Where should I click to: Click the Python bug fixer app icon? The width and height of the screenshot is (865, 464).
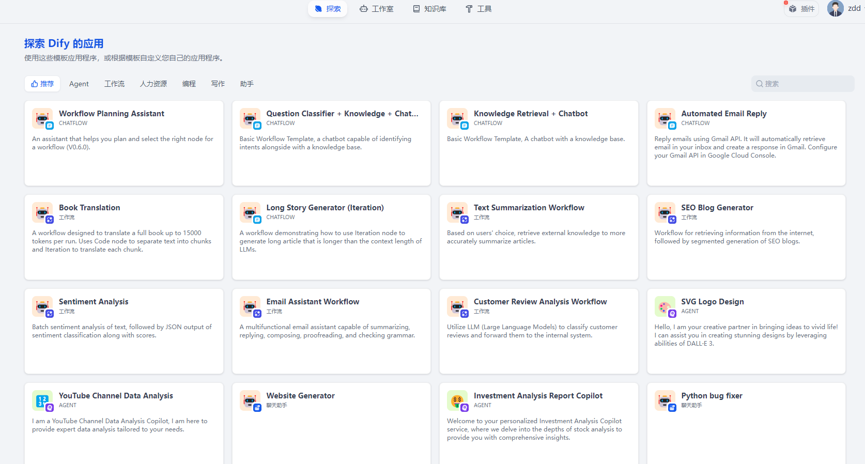[665, 400]
